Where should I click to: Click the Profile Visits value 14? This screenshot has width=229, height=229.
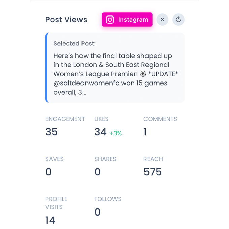[50, 220]
